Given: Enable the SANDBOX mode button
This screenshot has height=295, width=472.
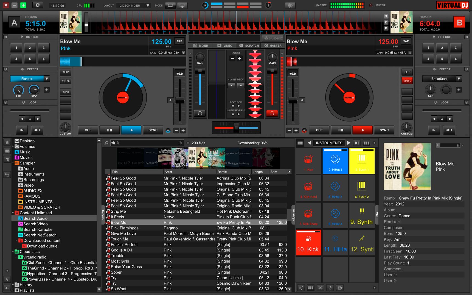Looking at the screenshot, I should pyautogui.click(x=272, y=38).
